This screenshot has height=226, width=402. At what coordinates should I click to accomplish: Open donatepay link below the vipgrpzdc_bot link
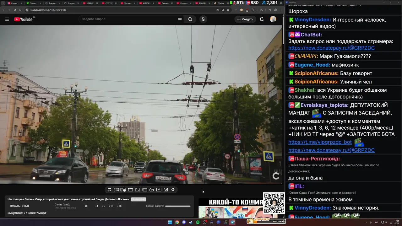pos(331,150)
